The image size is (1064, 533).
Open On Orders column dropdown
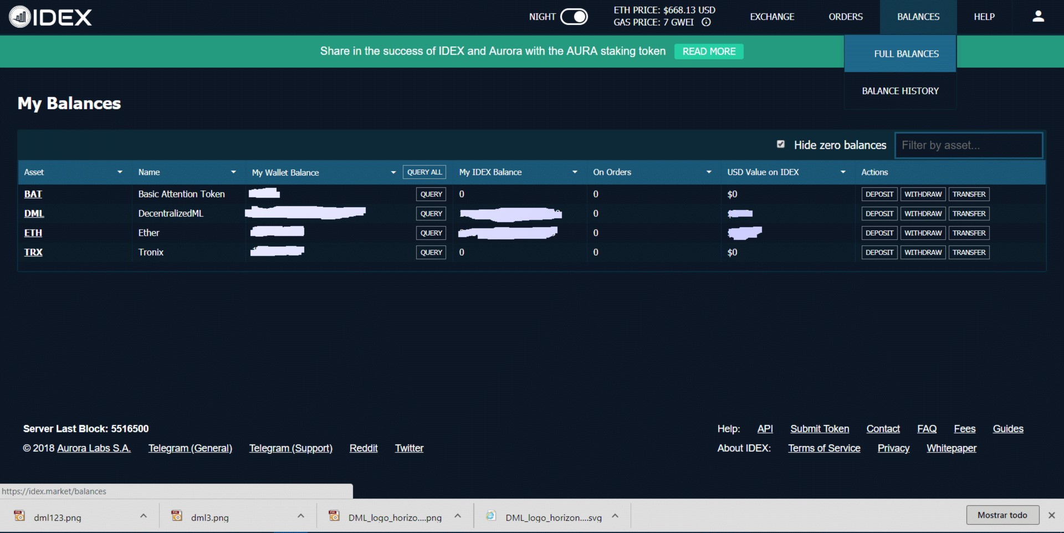pyautogui.click(x=709, y=172)
